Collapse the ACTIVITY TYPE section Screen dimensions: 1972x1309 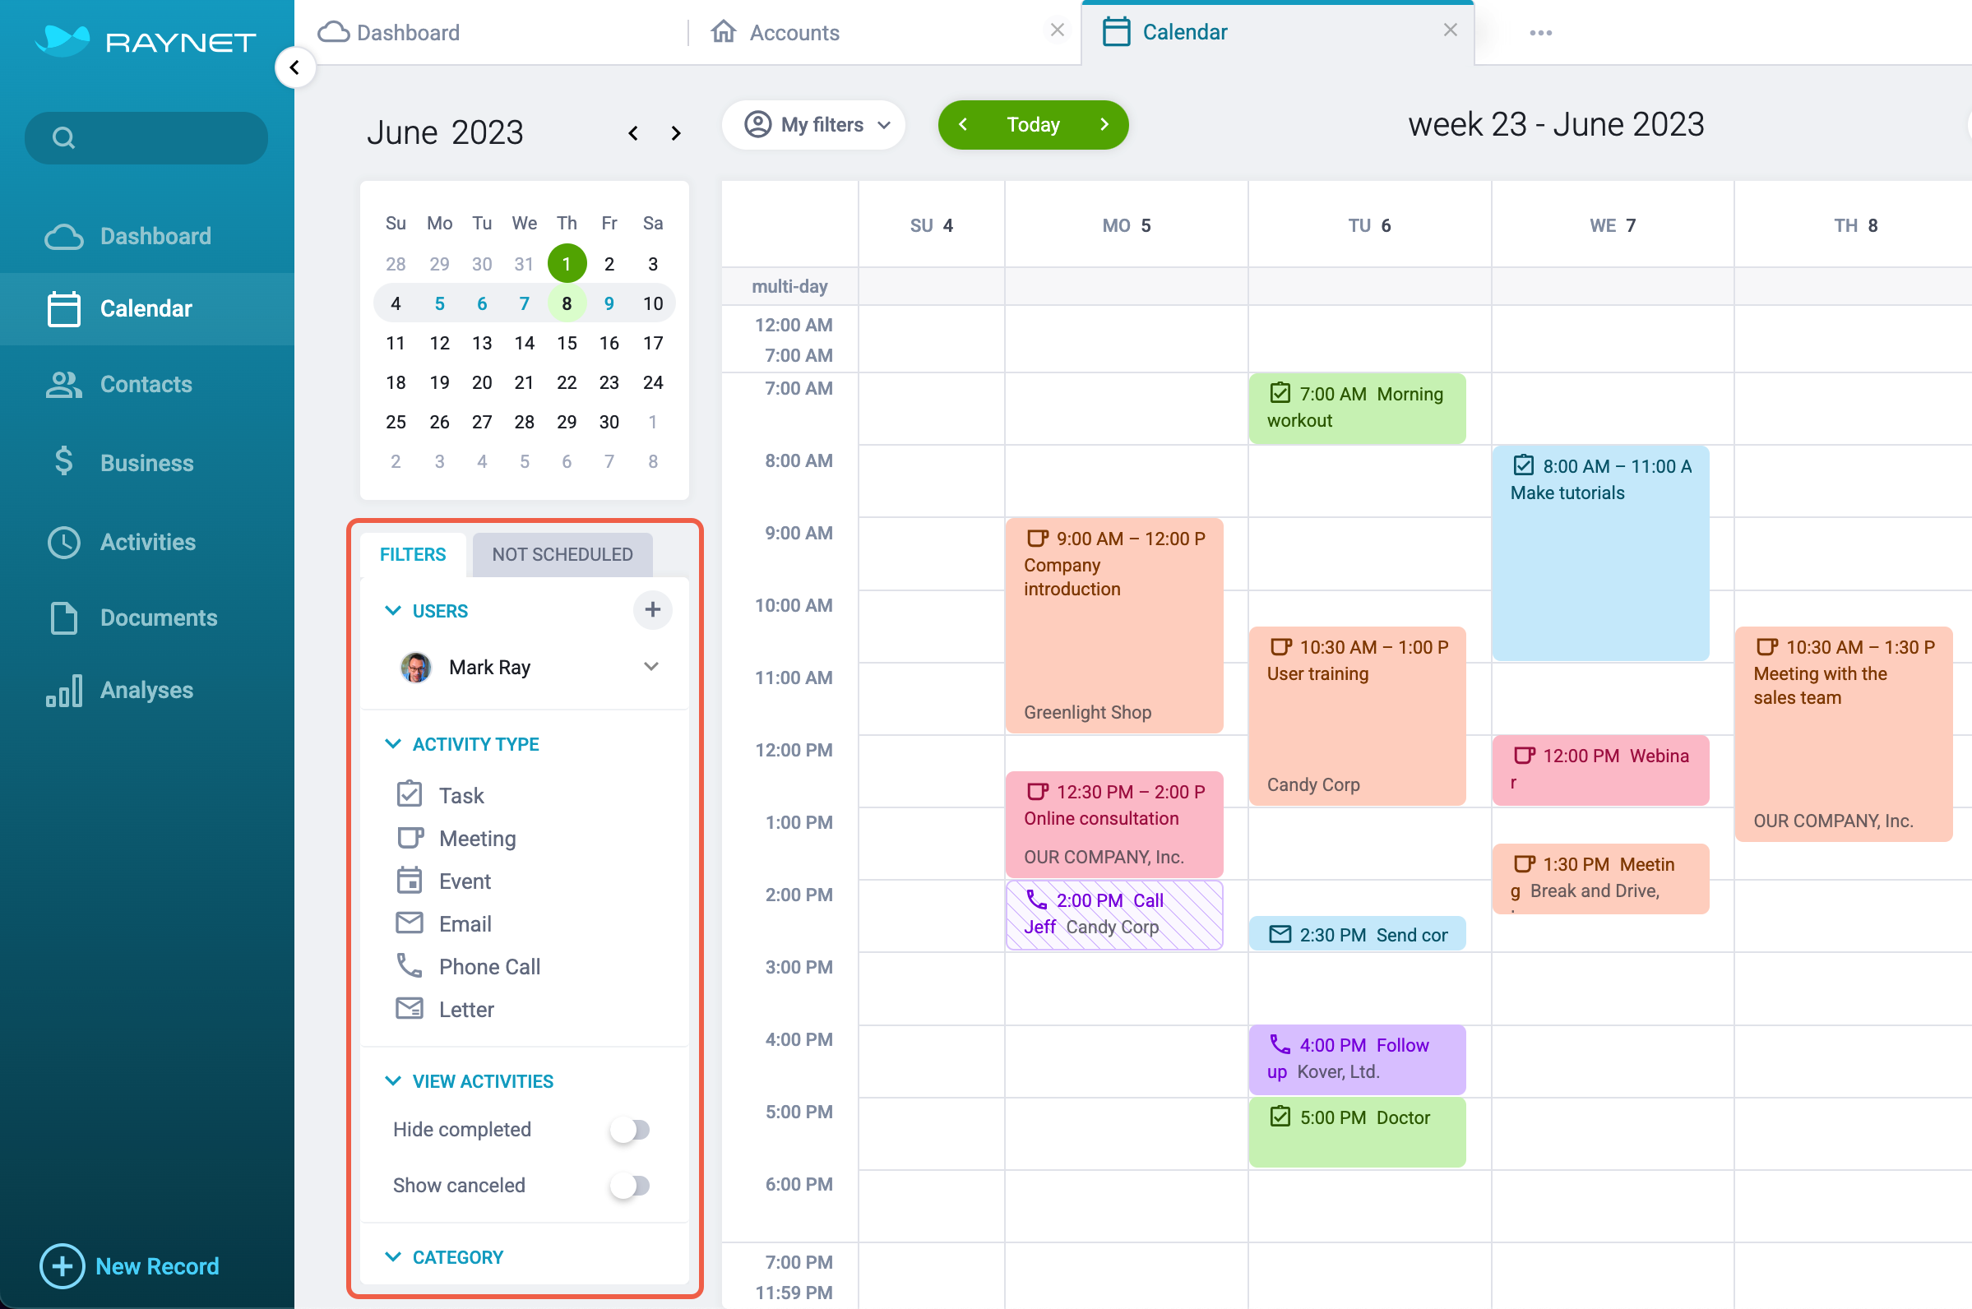[x=392, y=744]
